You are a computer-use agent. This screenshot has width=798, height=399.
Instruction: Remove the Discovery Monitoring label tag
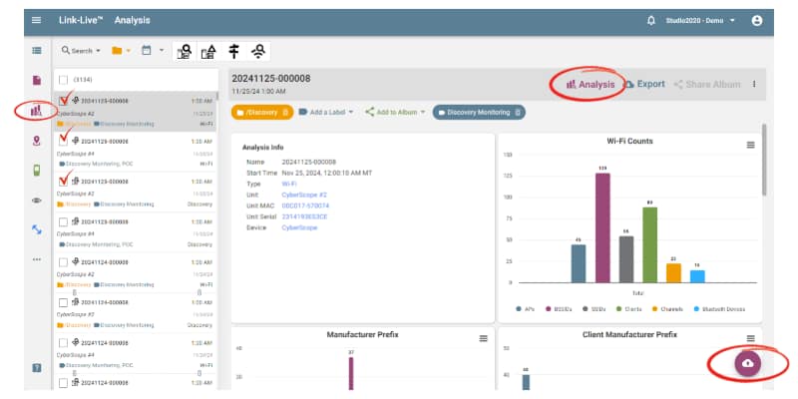[x=518, y=112]
